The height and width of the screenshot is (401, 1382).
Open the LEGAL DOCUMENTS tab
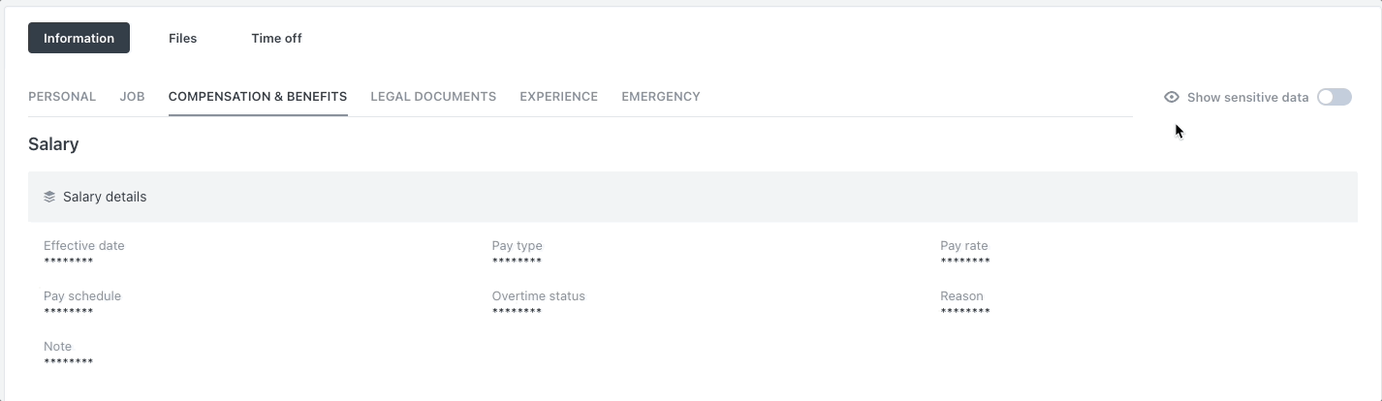[433, 97]
